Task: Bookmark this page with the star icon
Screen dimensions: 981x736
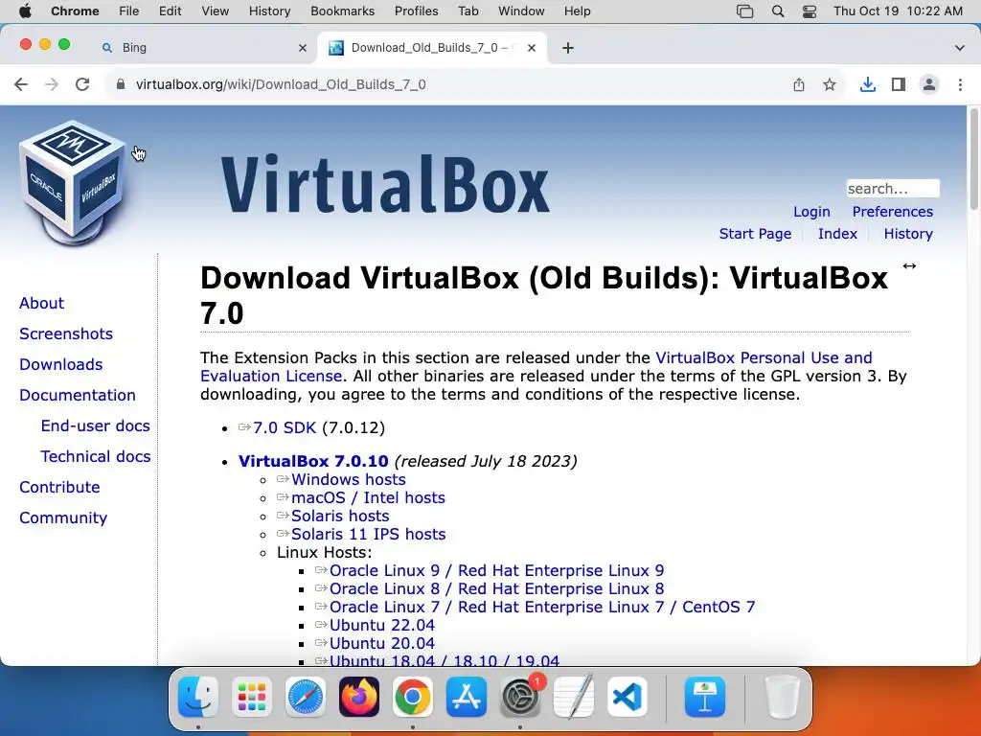Action: [x=830, y=84]
